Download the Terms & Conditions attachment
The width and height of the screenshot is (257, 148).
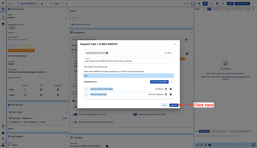coord(166,94)
